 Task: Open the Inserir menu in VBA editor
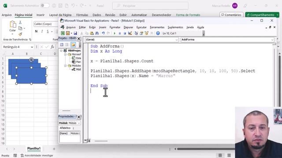tap(103, 27)
